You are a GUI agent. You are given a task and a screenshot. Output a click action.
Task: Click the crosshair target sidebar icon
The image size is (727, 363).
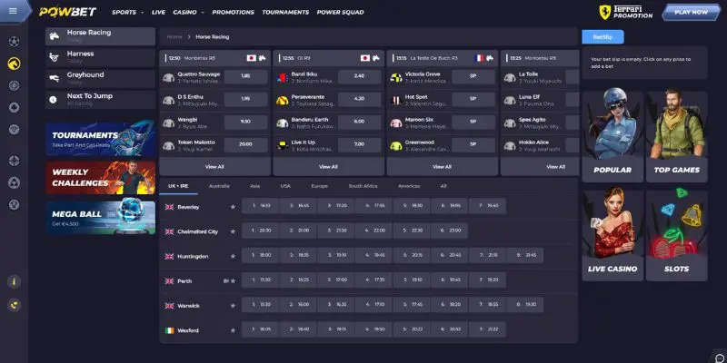[x=14, y=161]
